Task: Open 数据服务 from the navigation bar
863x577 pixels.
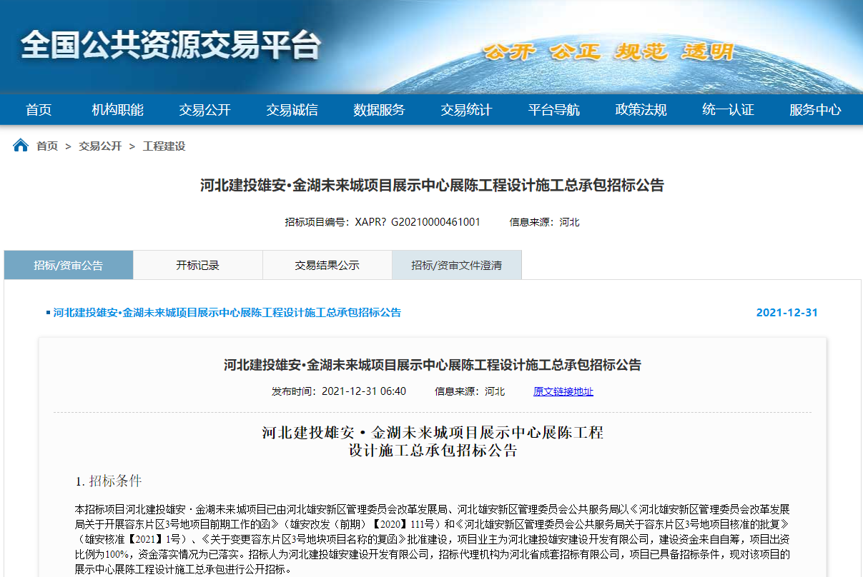Action: coord(379,110)
